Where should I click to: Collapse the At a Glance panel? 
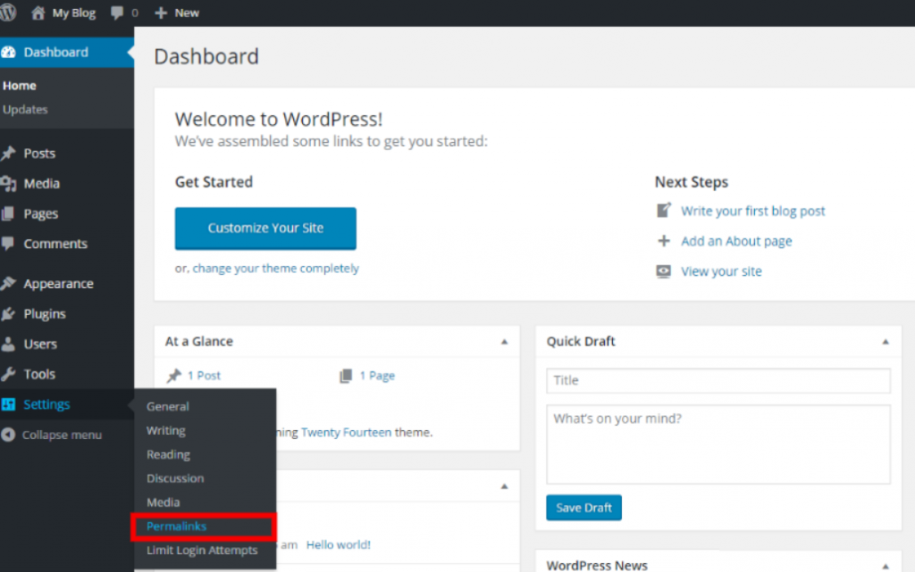click(x=504, y=342)
